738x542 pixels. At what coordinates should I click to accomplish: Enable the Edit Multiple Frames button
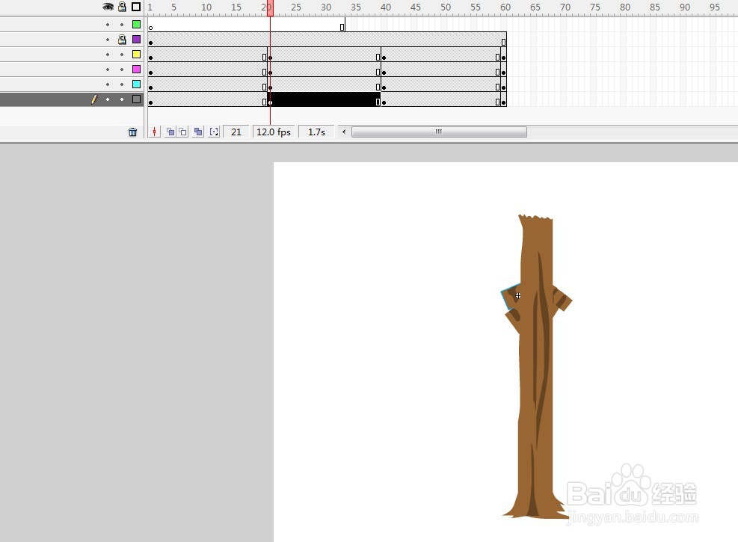click(x=198, y=132)
